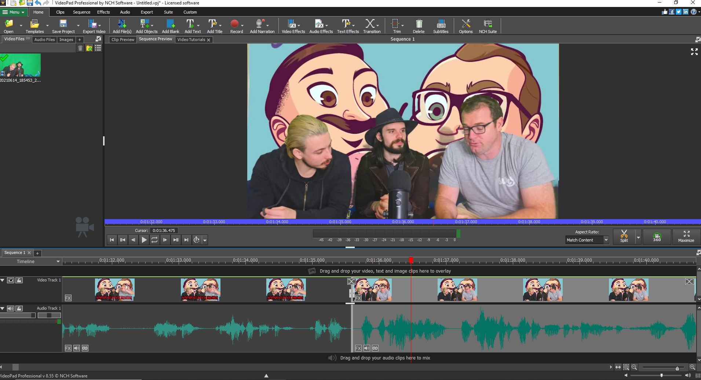Click the timeline zoom out magnifier

634,367
